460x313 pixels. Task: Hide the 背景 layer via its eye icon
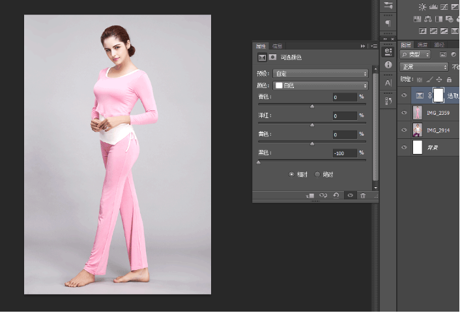point(404,147)
